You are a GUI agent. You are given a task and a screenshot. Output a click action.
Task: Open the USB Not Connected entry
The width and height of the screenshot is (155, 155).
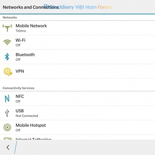tap(77, 113)
